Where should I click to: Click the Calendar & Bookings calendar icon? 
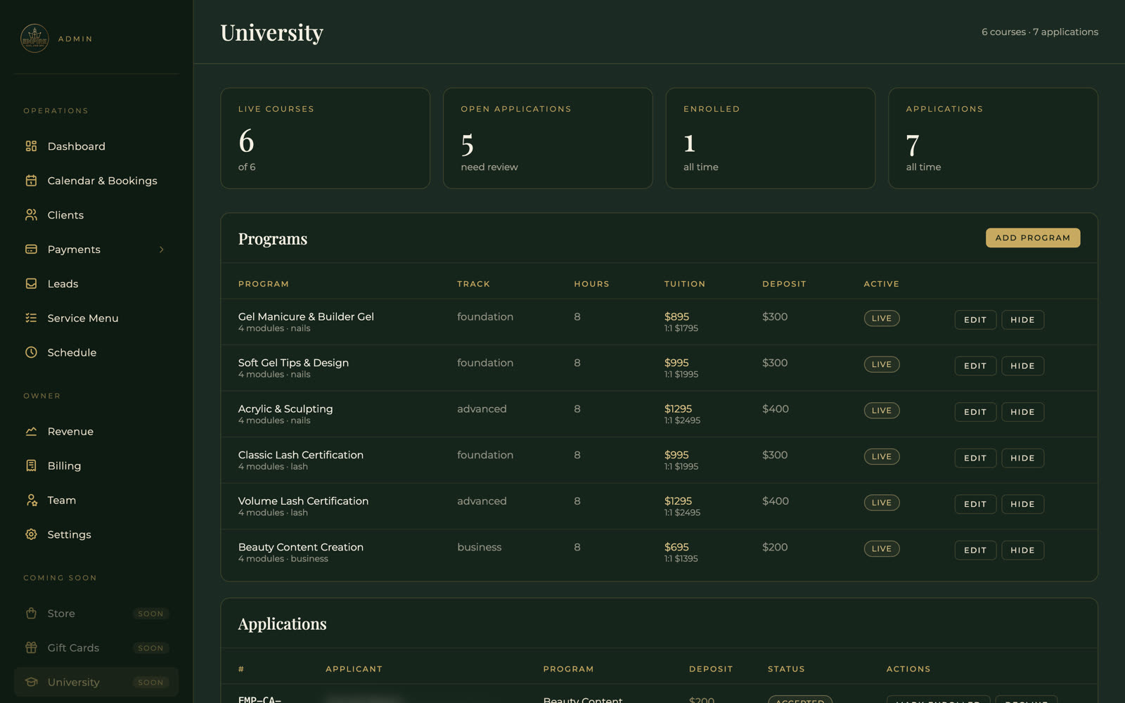tap(31, 181)
